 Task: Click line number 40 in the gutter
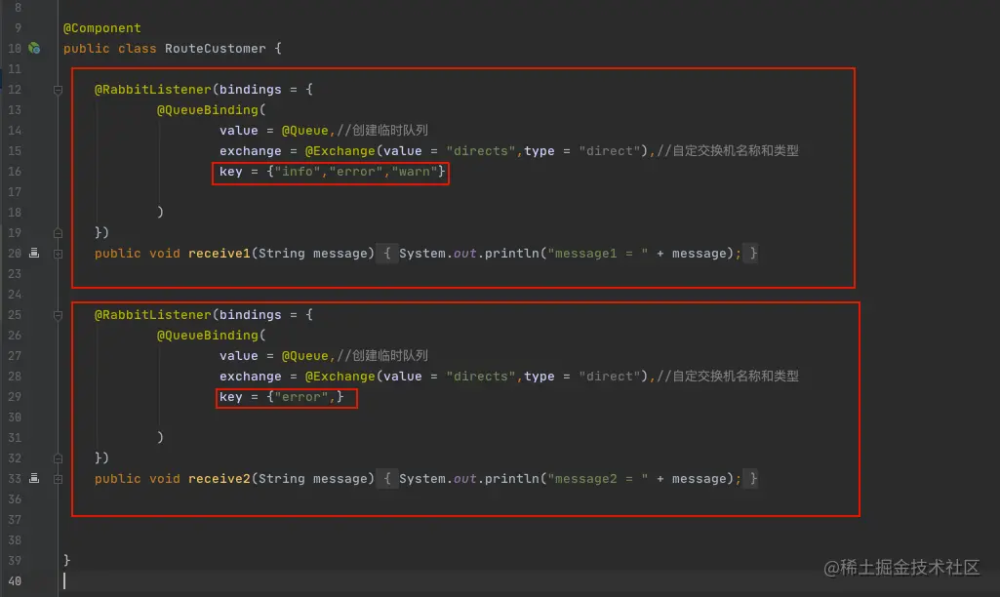14,581
